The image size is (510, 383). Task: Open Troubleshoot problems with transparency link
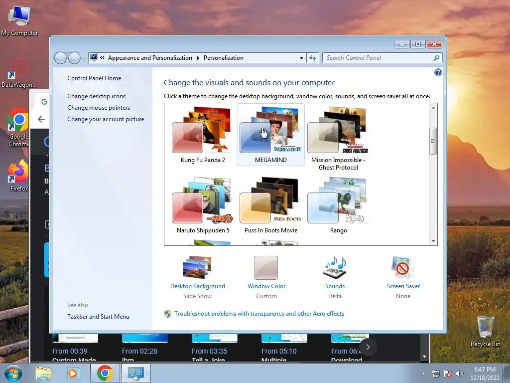click(259, 314)
